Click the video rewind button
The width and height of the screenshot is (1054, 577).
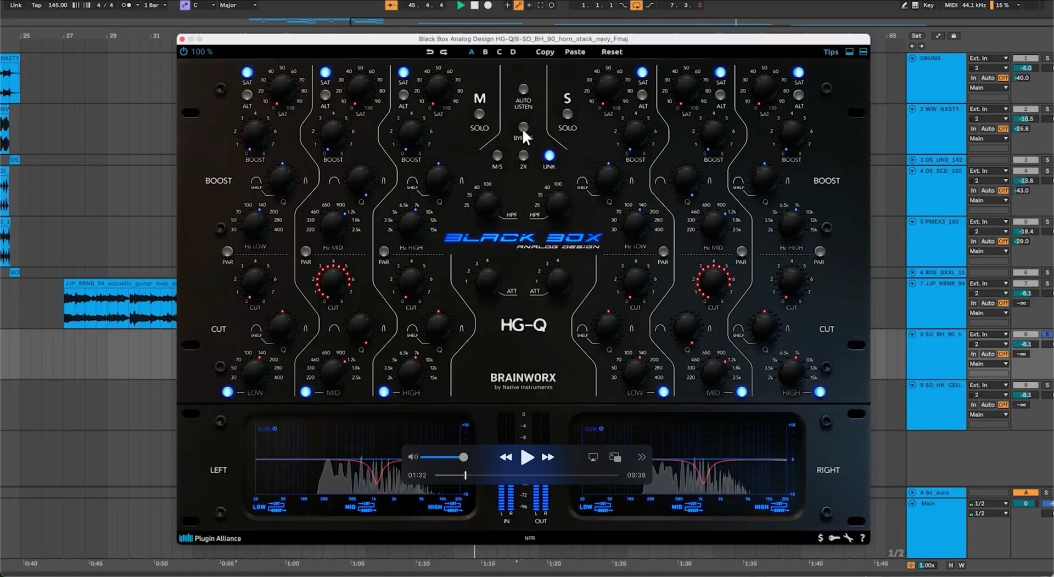[506, 457]
